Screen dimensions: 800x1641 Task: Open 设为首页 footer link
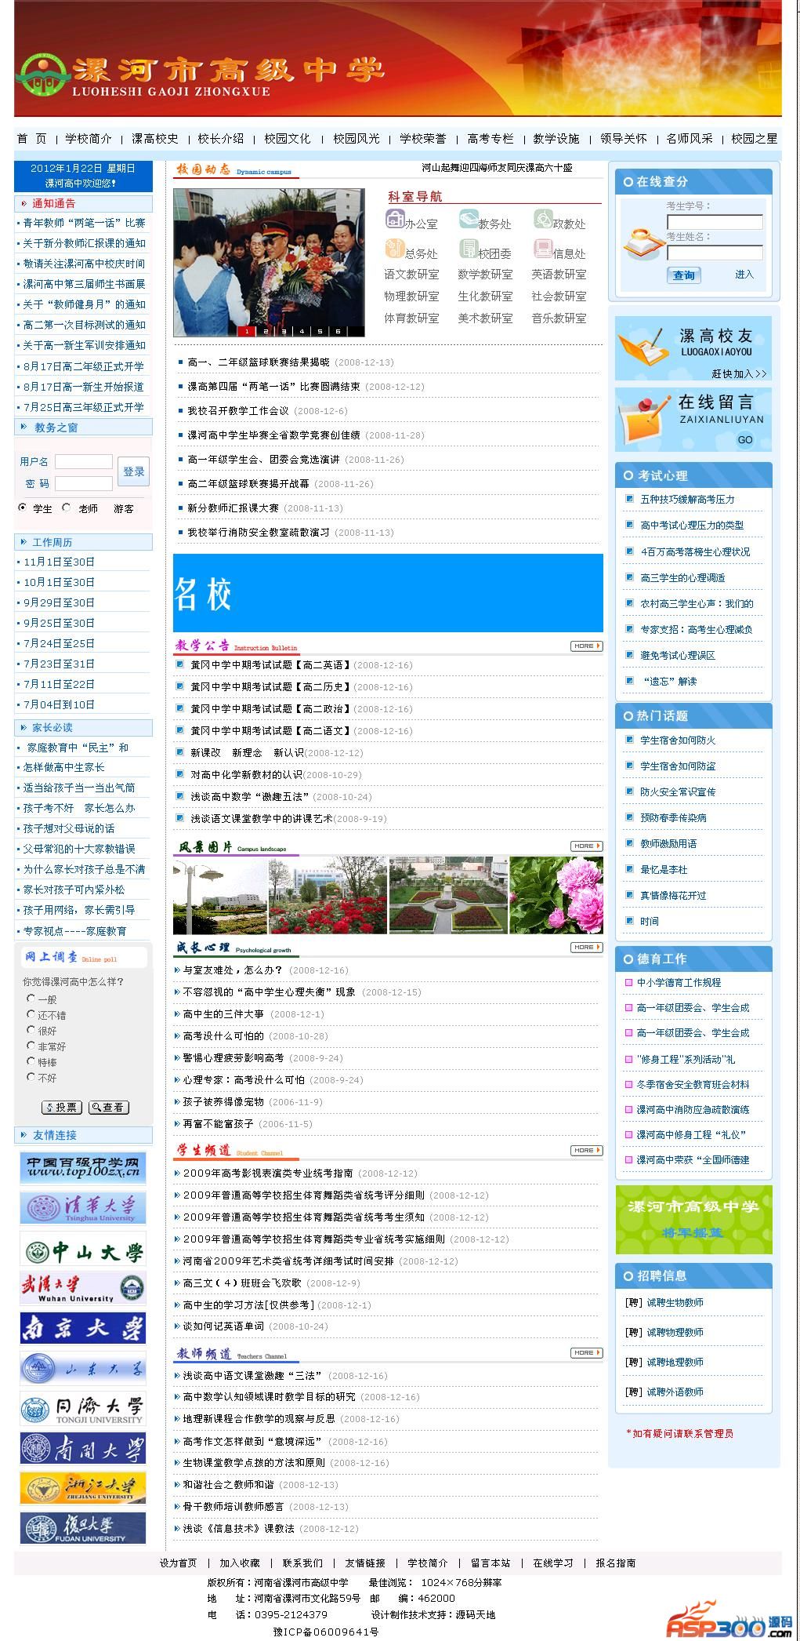coord(179,1563)
